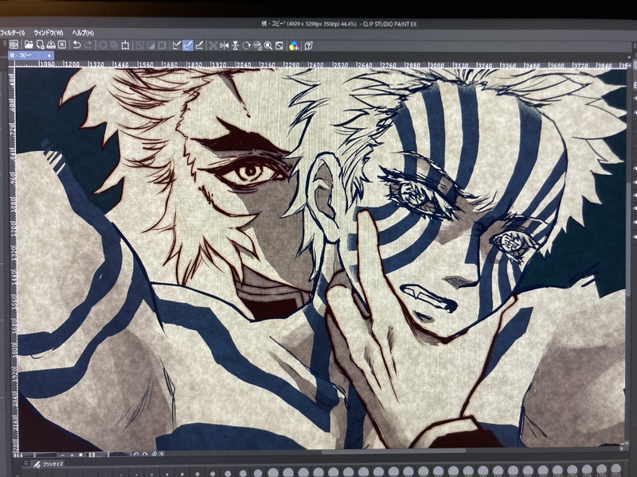The height and width of the screenshot is (477, 637).
Task: Save the canvas with the Save icon
Action: [x=51, y=45]
